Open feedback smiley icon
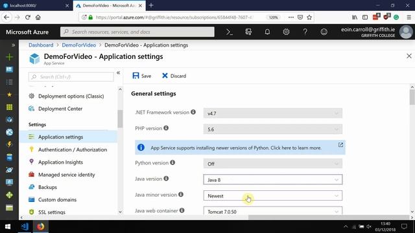The image size is (415, 233). click(x=324, y=32)
